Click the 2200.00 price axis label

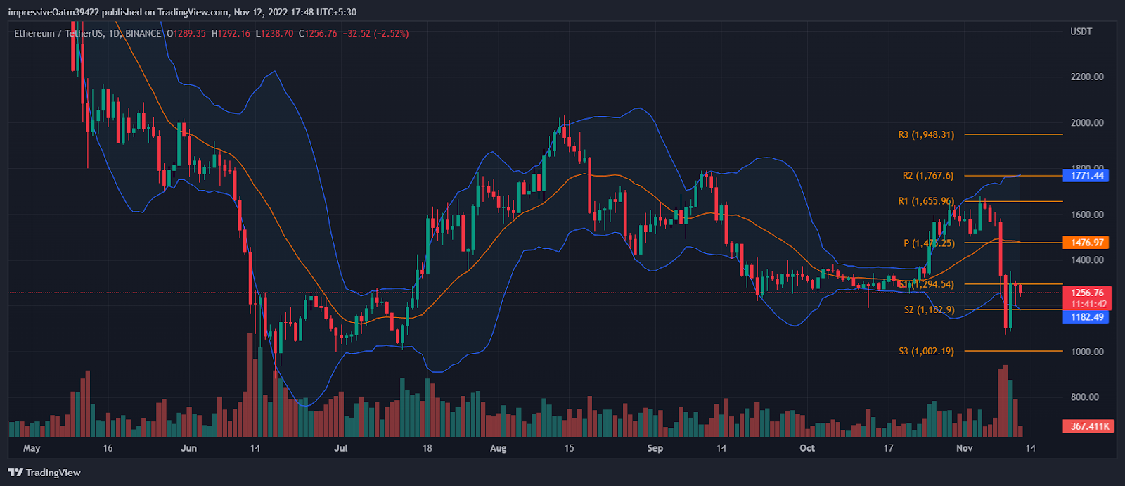click(x=1087, y=77)
